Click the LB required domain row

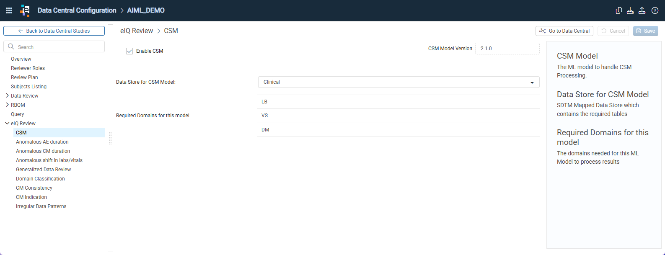pos(398,102)
